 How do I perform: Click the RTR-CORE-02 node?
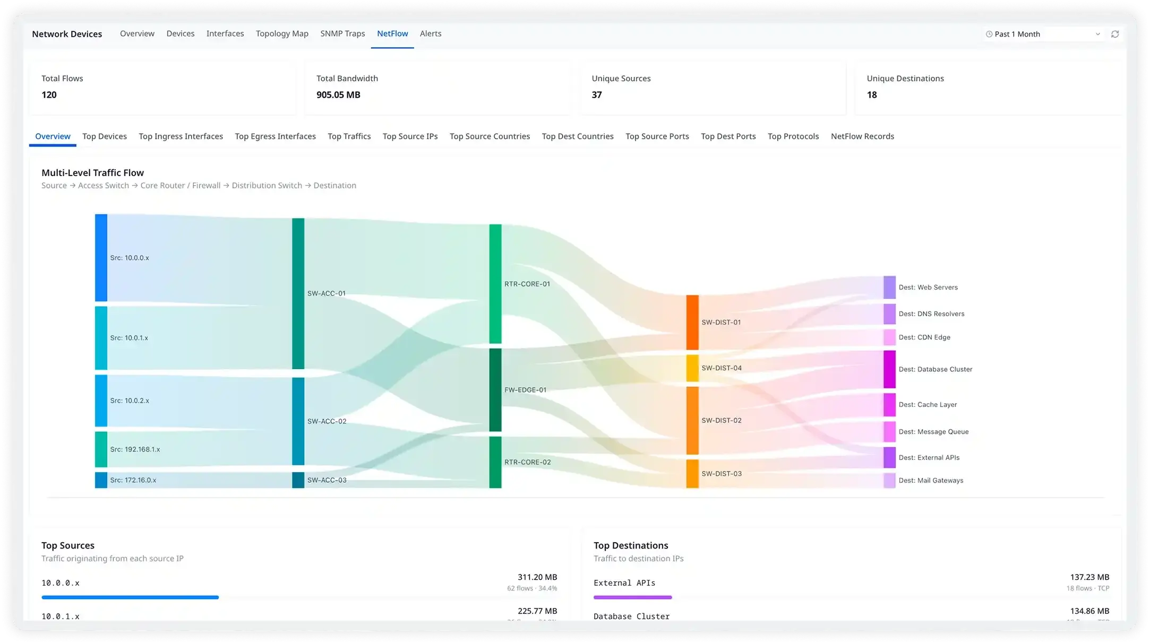(x=495, y=462)
